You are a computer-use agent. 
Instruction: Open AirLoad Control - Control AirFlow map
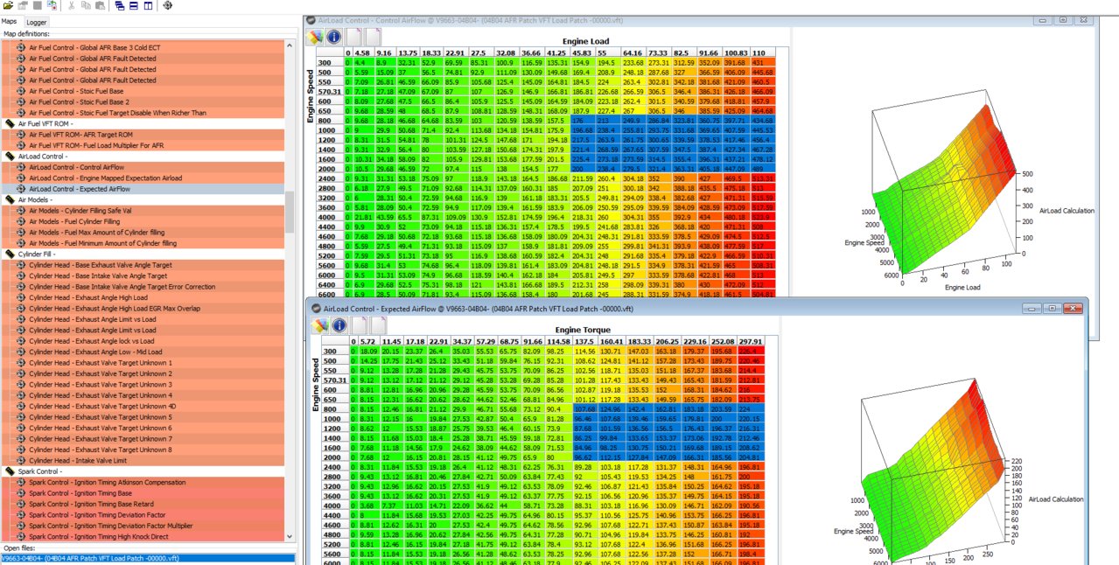pyautogui.click(x=143, y=167)
